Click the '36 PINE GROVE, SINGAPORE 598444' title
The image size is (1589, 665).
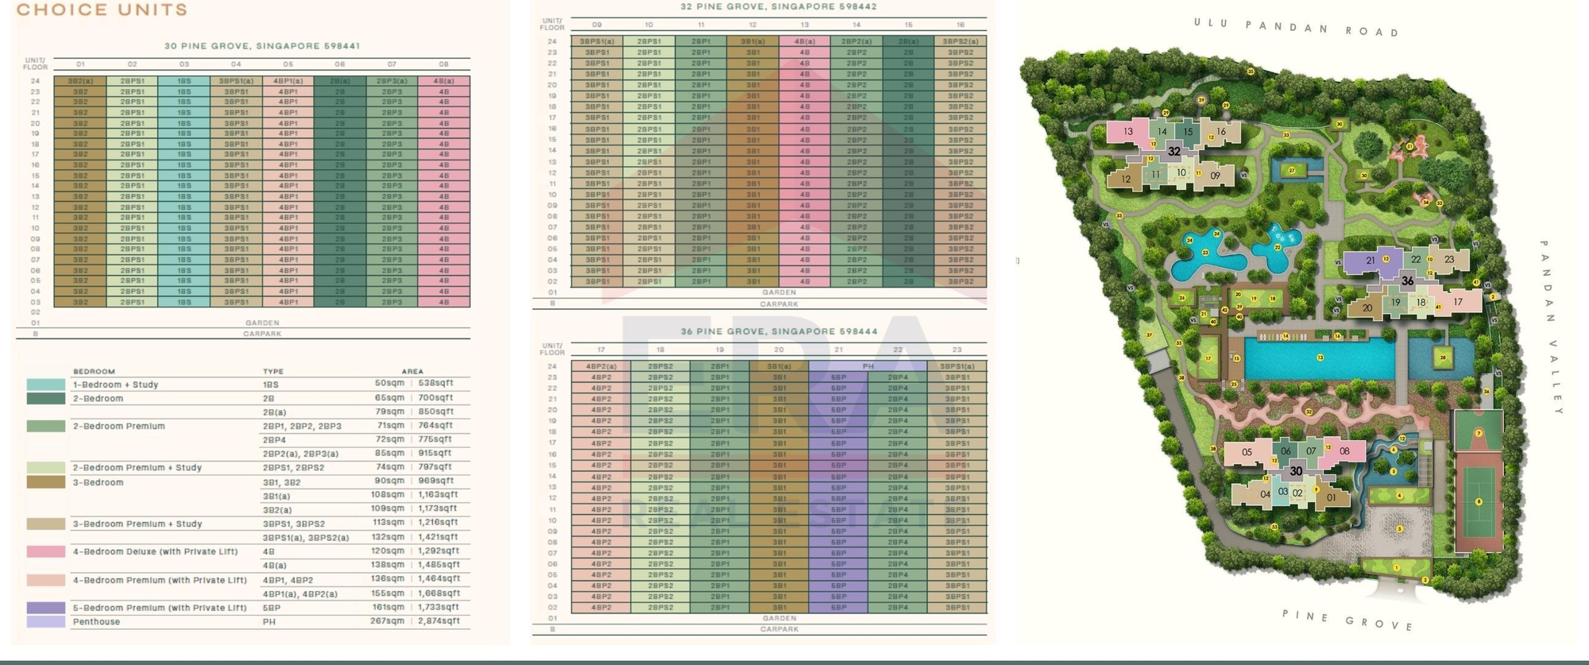click(x=779, y=331)
